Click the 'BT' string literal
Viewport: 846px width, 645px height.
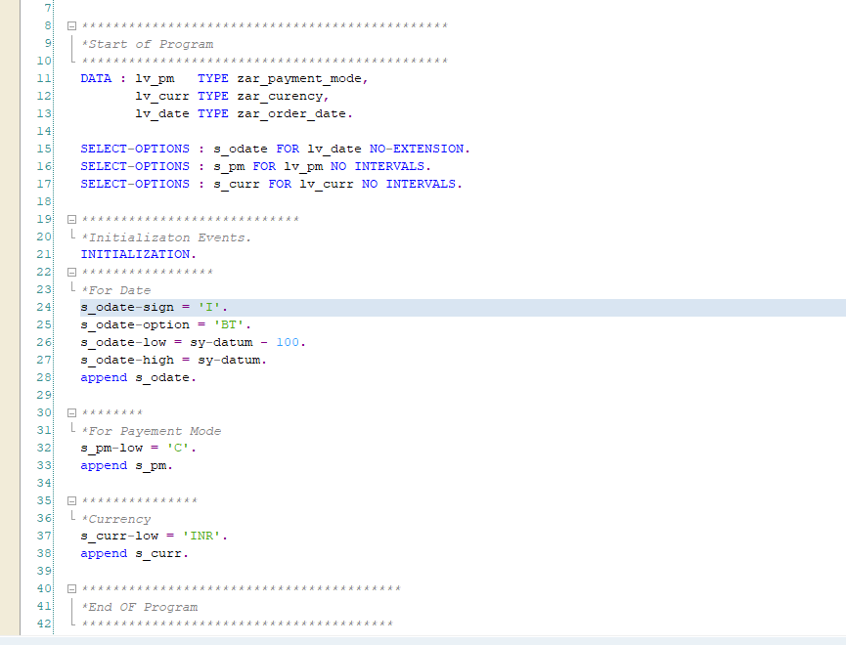point(229,324)
